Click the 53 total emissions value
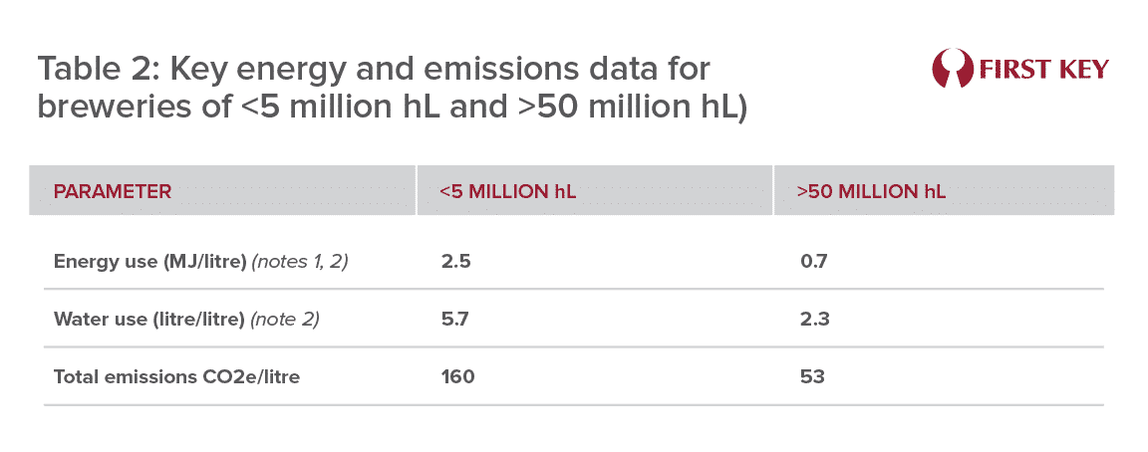This screenshot has width=1148, height=452. click(x=813, y=377)
